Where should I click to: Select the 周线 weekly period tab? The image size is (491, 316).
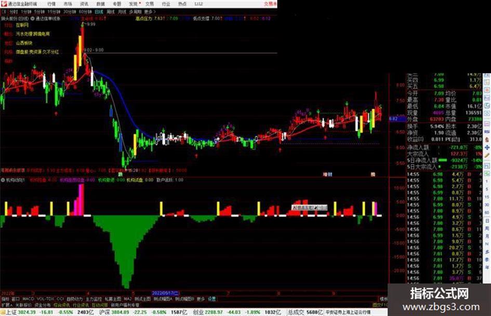coord(111,12)
